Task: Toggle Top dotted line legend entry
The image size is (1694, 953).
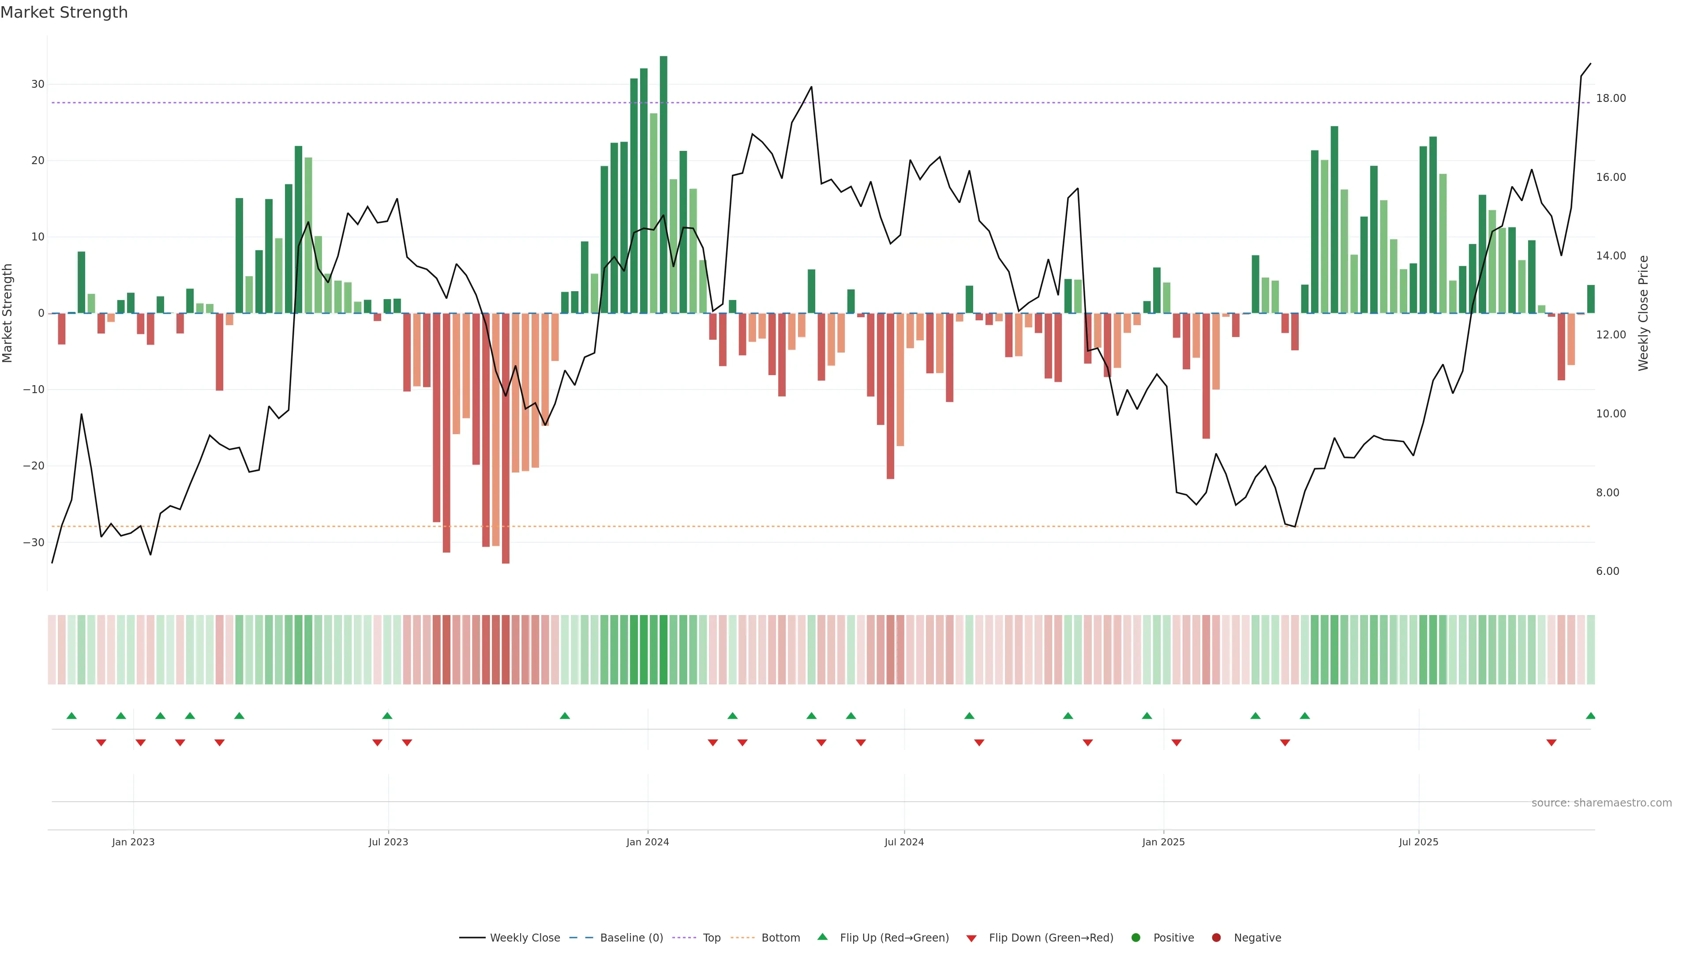Action: [711, 937]
